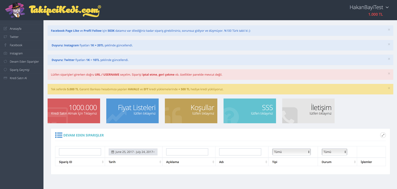Sort by Adı column arrows
This screenshot has width=397, height=189.
(x=266, y=162)
